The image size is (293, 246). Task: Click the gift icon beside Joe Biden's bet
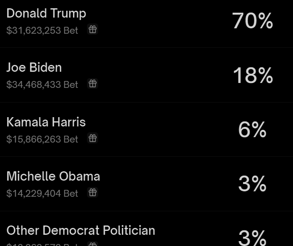93,84
